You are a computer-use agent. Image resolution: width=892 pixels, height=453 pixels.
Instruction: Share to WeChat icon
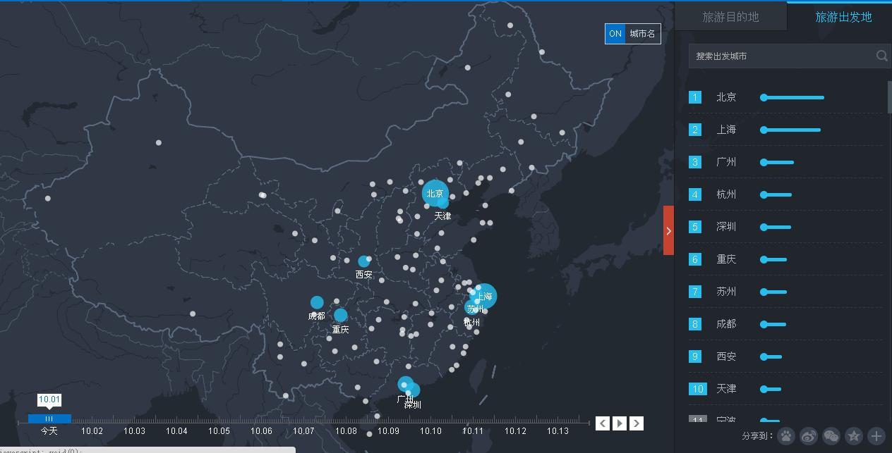click(831, 436)
